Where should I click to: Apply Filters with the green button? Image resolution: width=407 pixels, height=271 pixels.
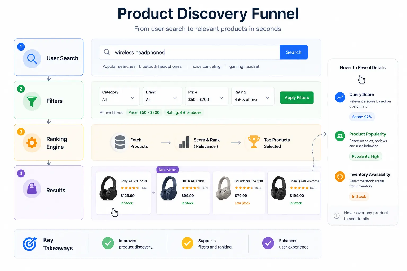tap(297, 98)
